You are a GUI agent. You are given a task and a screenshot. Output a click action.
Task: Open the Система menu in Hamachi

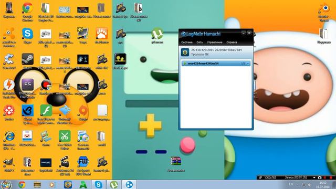tap(187, 42)
